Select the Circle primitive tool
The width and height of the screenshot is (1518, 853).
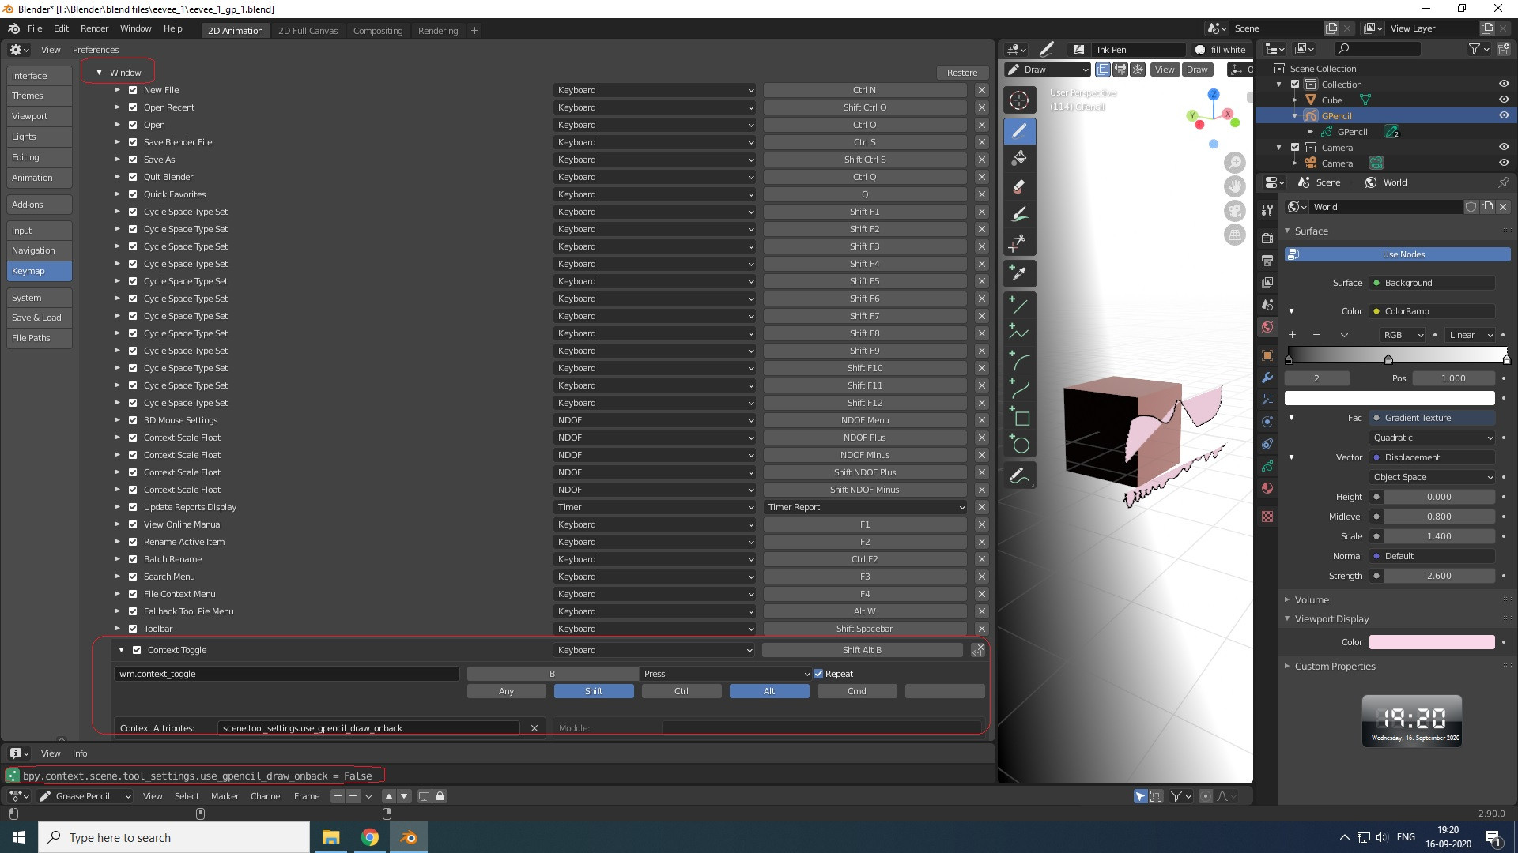click(1019, 445)
